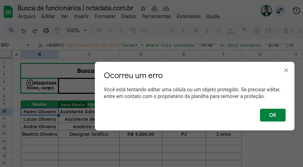Select cell R$ 4.200,00
This screenshot has height=167, width=303.
point(141,134)
